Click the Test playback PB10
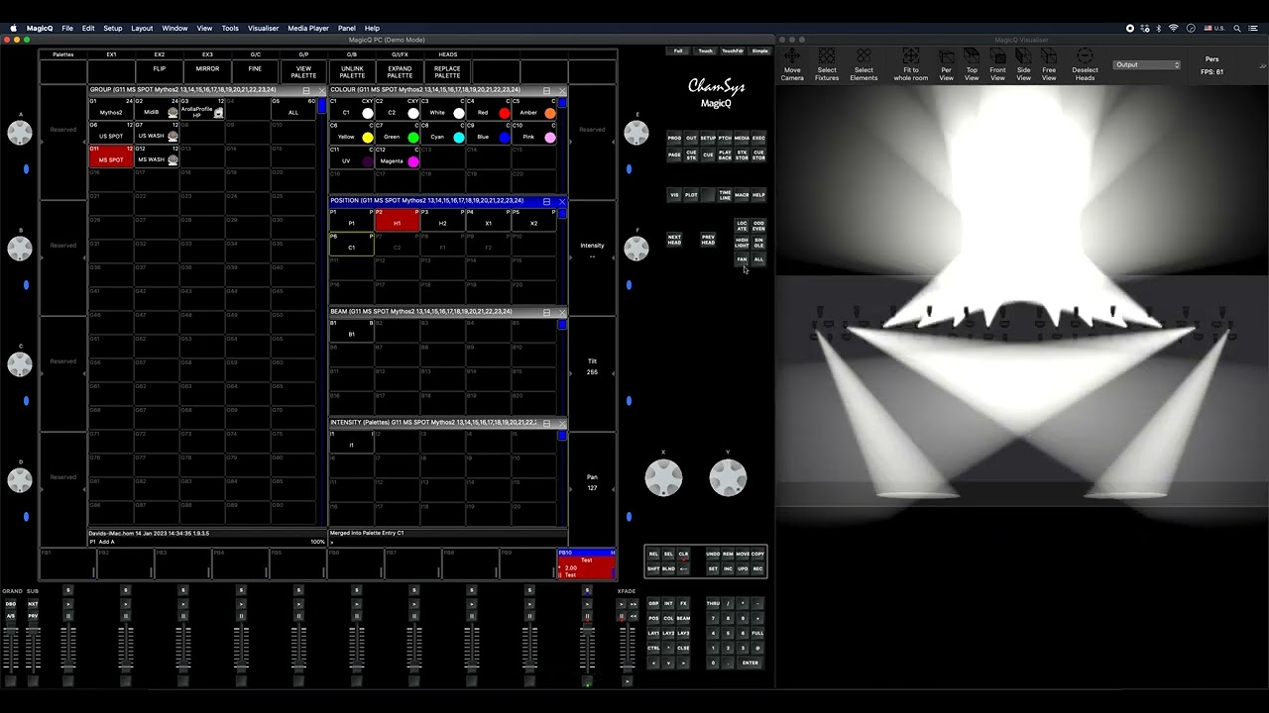 point(586,563)
